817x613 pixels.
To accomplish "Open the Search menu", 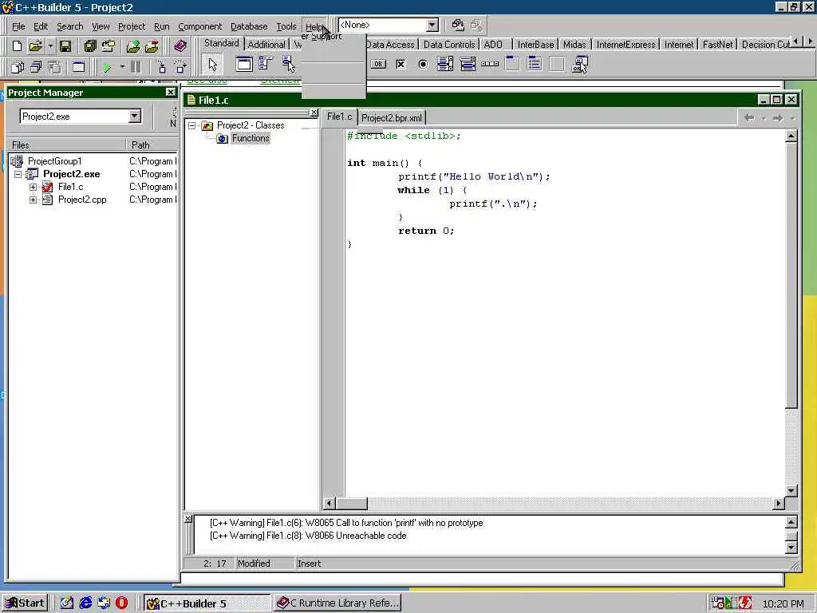I will (x=70, y=26).
